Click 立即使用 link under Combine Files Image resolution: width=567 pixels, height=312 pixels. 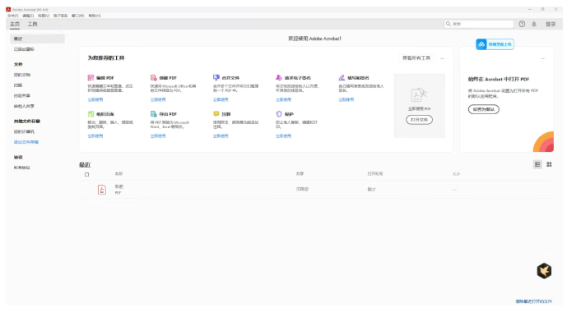221,99
